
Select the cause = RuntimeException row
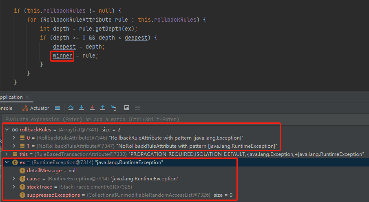tap(184, 178)
